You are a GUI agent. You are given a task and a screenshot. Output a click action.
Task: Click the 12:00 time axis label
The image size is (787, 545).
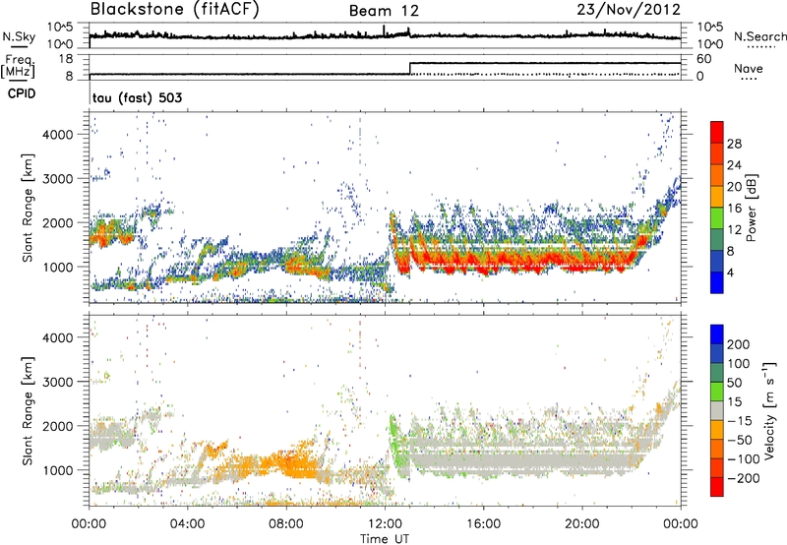click(x=385, y=523)
